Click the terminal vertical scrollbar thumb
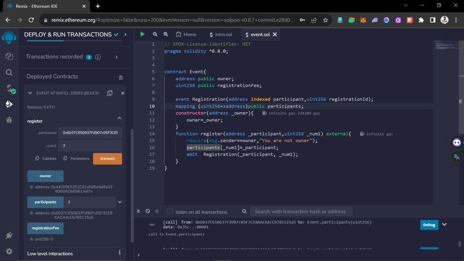Screen dimensions: 464x261 click(460, 244)
